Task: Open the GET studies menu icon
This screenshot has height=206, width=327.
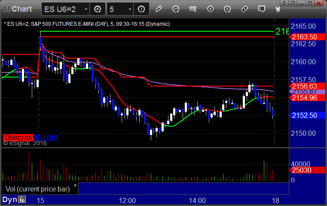Action: pyautogui.click(x=193, y=9)
